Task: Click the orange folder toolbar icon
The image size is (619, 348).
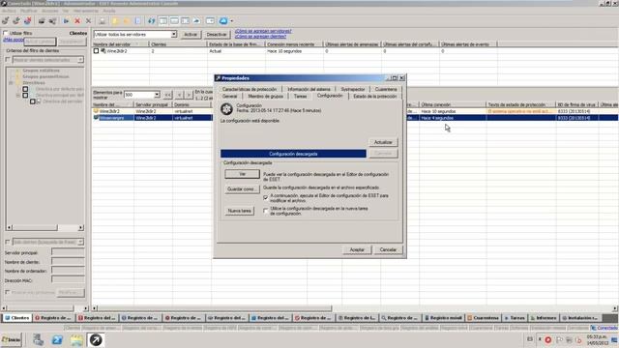Action: (x=127, y=21)
